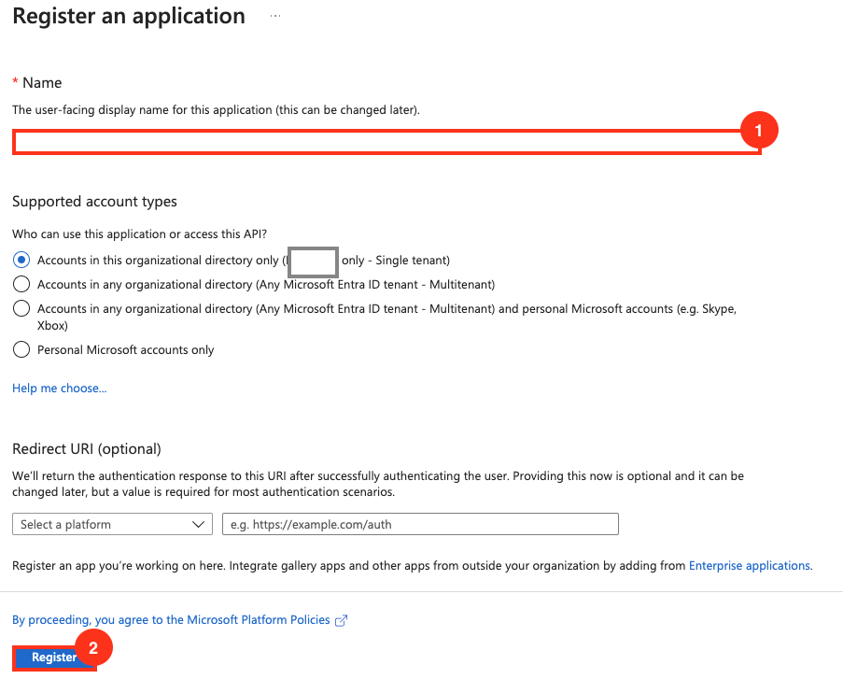The width and height of the screenshot is (843, 679).
Task: Click the Redirect URI (optional) heading
Action: click(x=87, y=449)
